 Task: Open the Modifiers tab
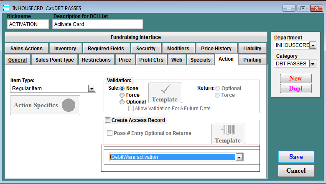[x=178, y=48]
